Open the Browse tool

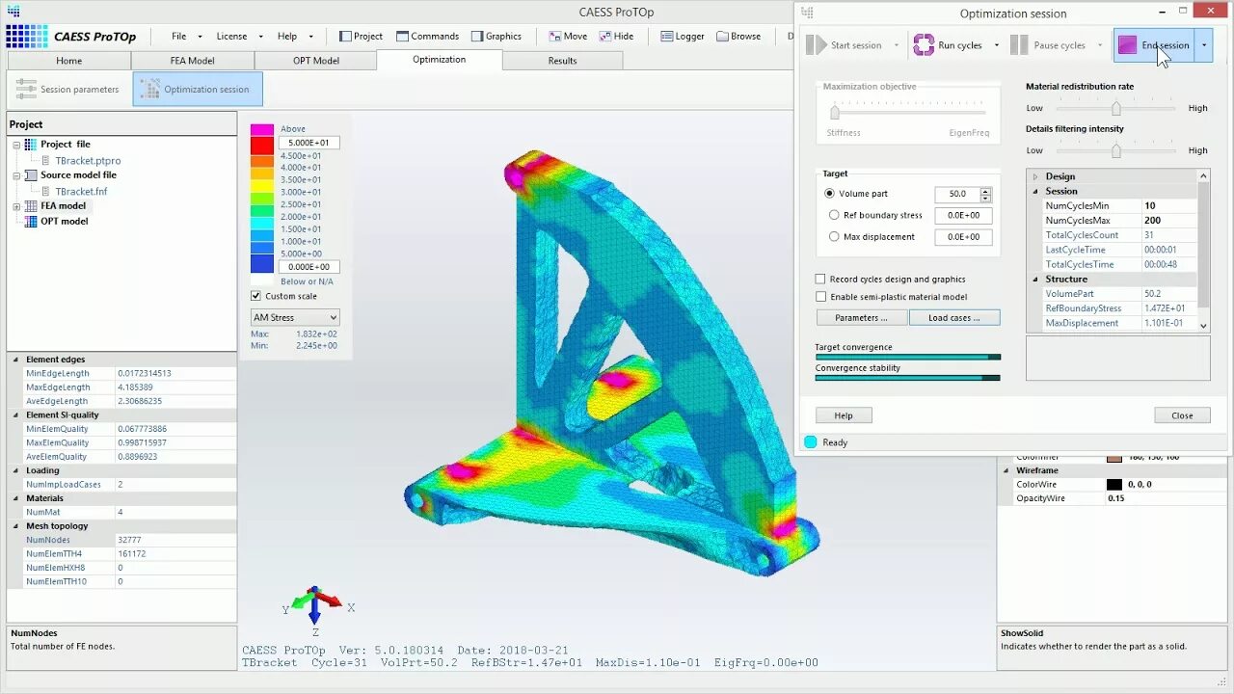[738, 36]
